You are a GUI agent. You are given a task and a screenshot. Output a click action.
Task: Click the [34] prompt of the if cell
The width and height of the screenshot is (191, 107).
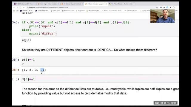click(x=16, y=23)
